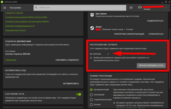This screenshot has width=171, height=109.
Task: Connect Epic Games via ПОДКЛЮЧИТЬСЯ
Action: (155, 21)
